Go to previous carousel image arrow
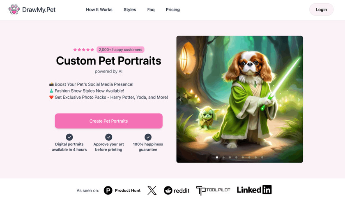Viewport: 345px width, 207px height. 180,100
